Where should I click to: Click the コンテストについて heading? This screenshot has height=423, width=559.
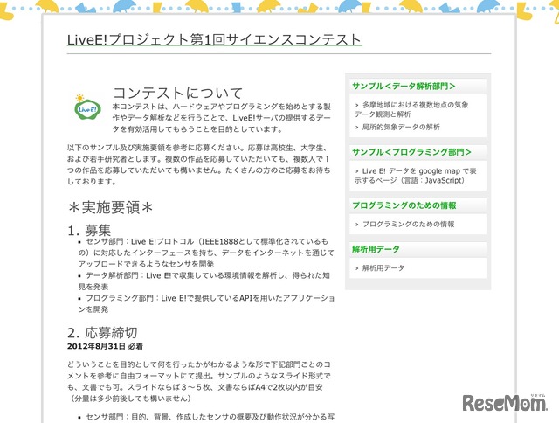[x=177, y=93]
